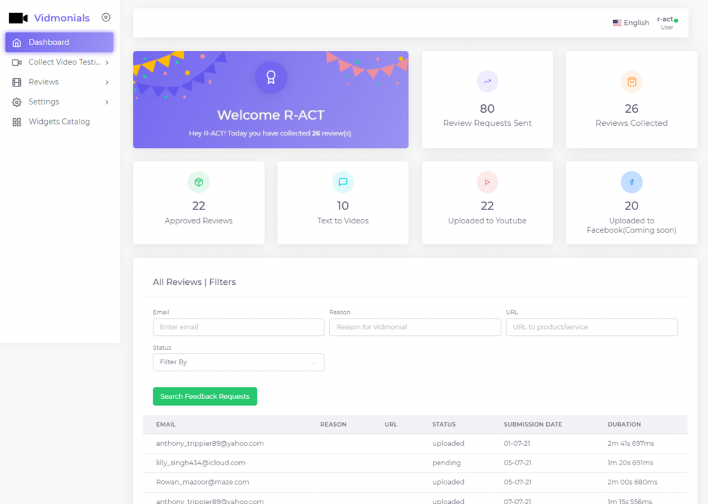Open the Widgets Catalog menu item
This screenshot has width=708, height=504.
(x=59, y=122)
